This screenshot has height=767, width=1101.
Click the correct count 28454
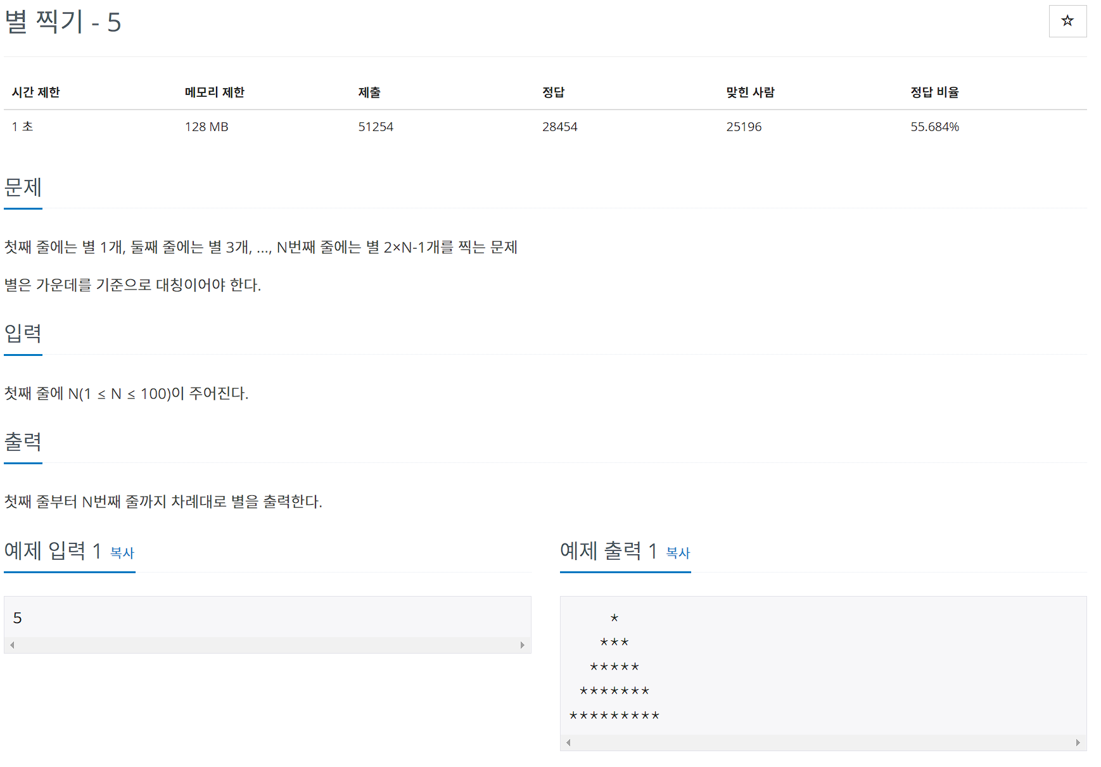tap(560, 127)
